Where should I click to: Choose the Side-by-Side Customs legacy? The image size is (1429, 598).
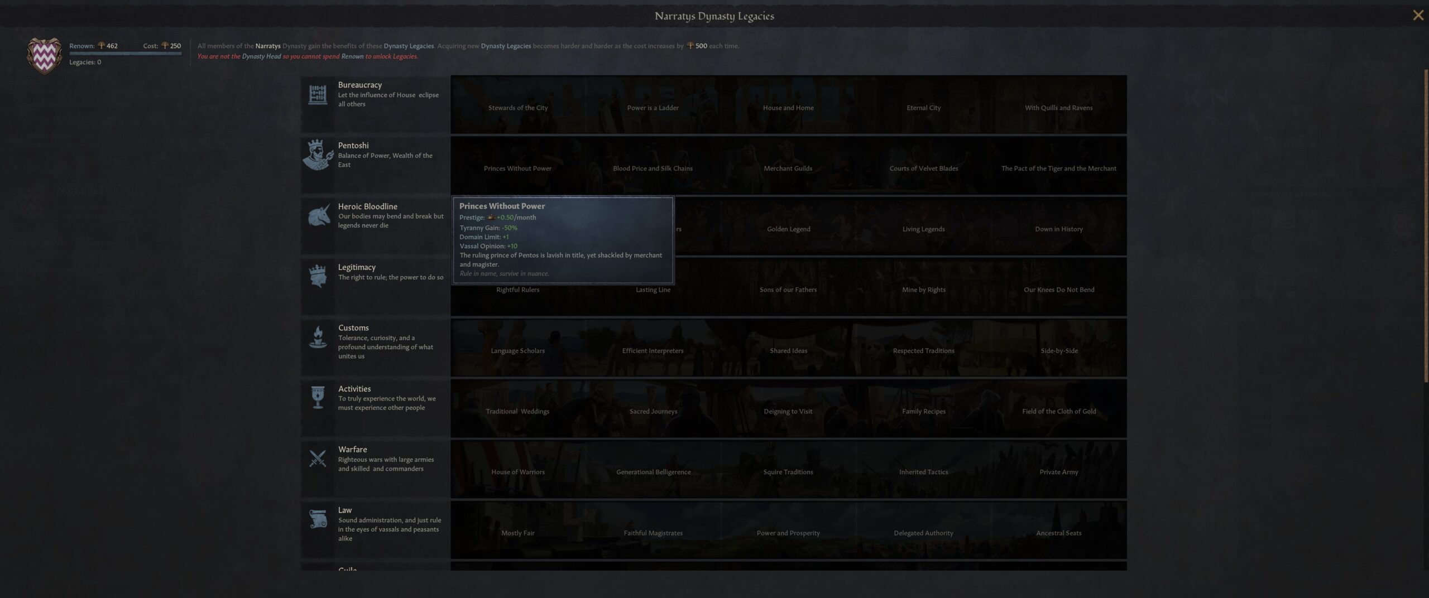point(1058,351)
